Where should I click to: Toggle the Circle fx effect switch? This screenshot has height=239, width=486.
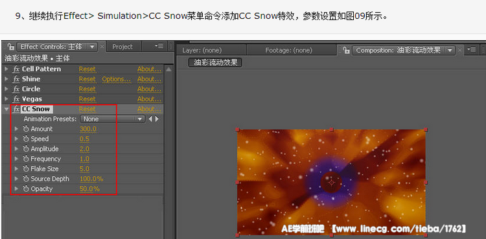[x=16, y=89]
